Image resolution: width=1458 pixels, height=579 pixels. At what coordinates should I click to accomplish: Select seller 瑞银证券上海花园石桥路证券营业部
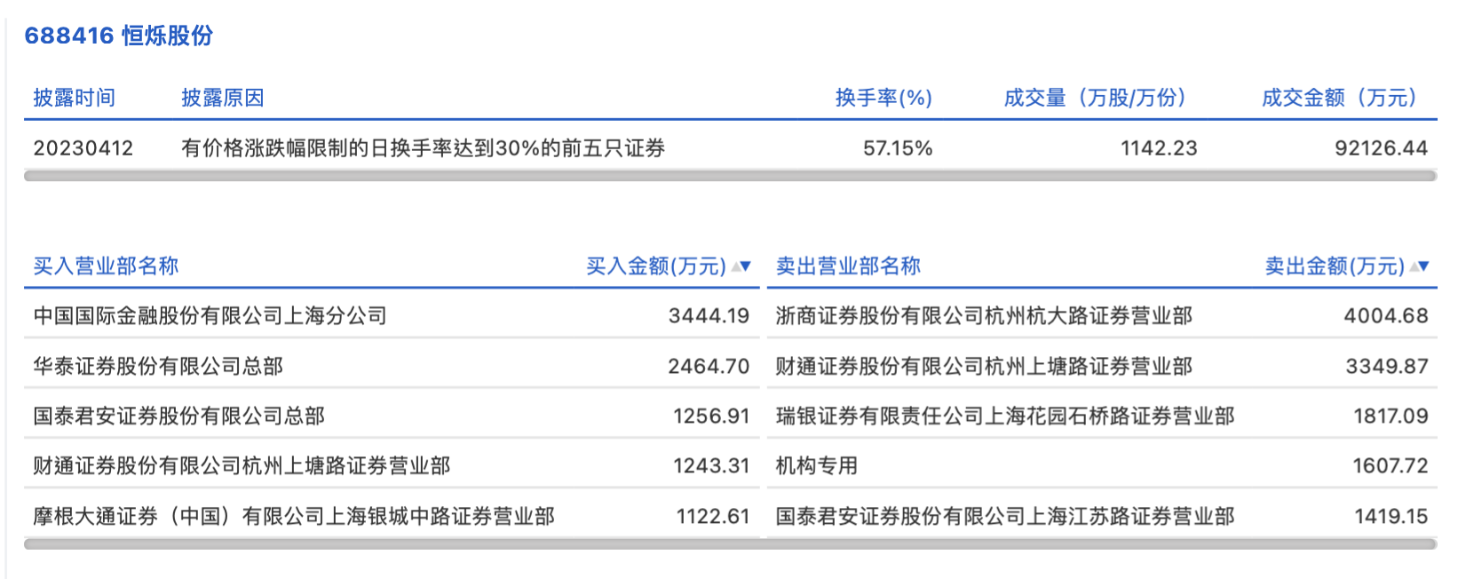[1005, 416]
